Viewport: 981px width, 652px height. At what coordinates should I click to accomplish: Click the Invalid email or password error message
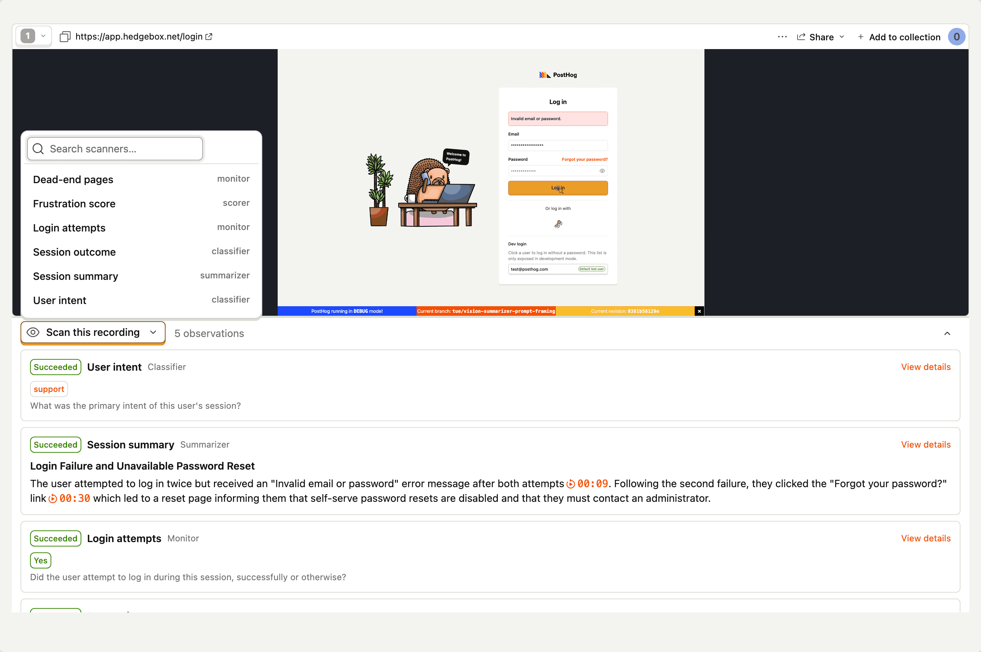tap(558, 119)
